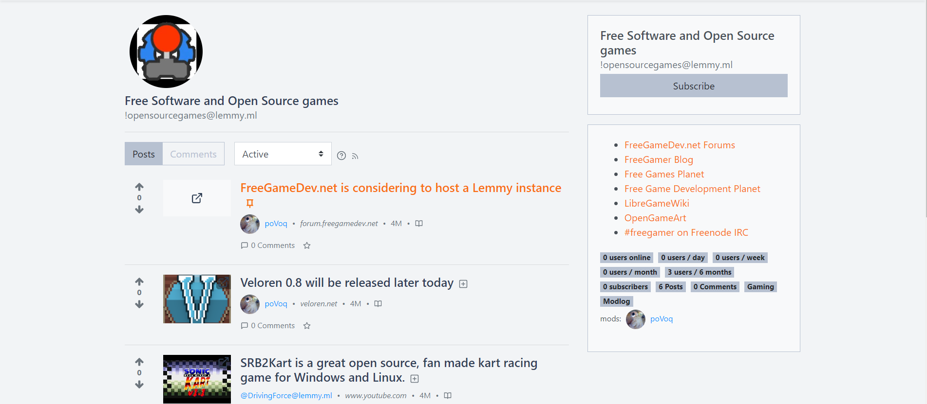
Task: Open poVoq profile name on Veloren post
Action: coord(276,304)
